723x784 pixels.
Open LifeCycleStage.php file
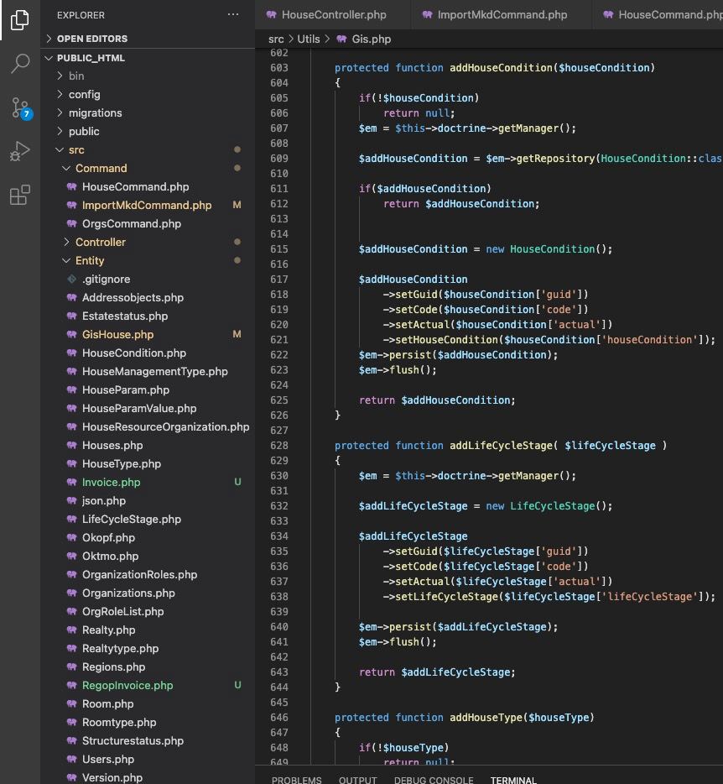[x=148, y=520]
